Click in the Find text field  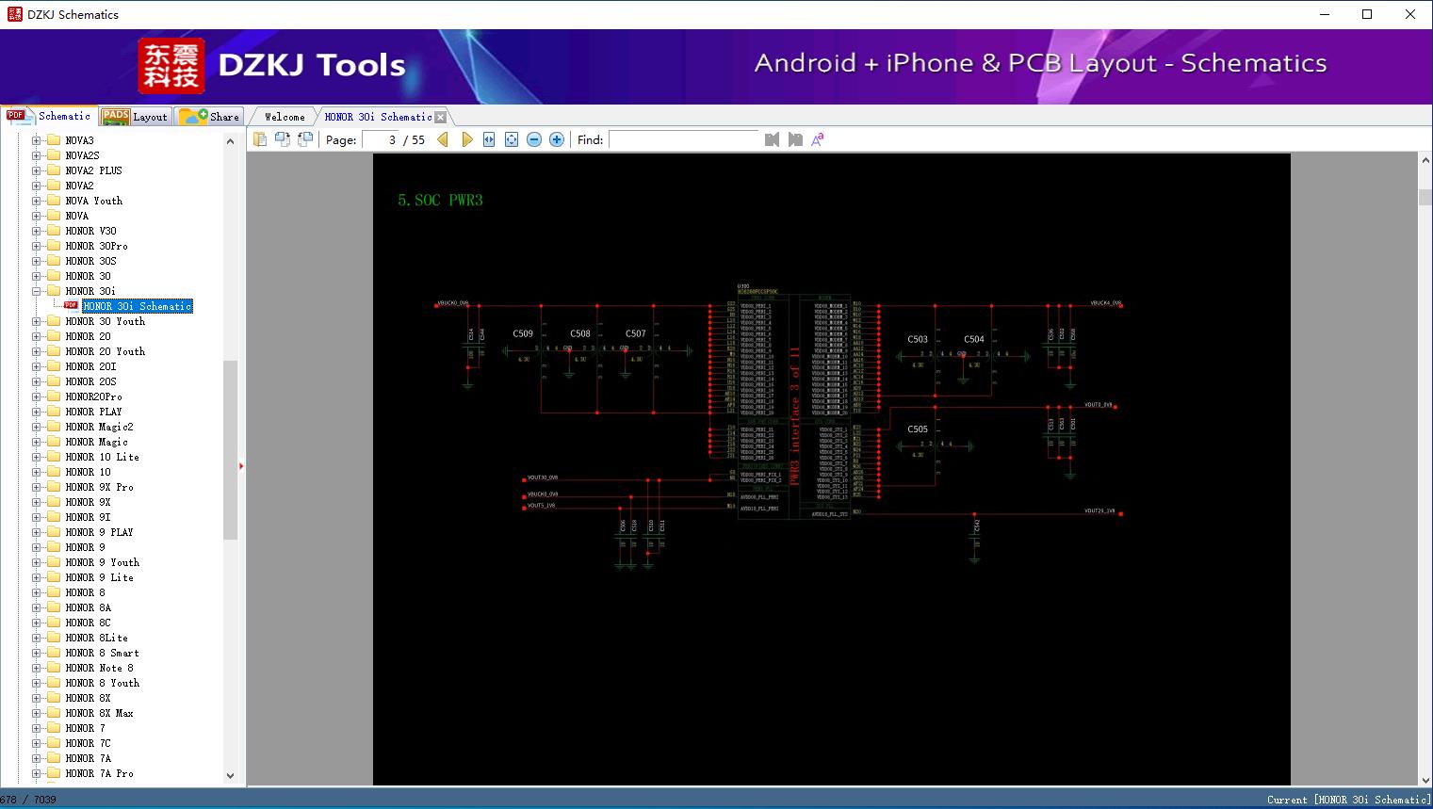[684, 139]
